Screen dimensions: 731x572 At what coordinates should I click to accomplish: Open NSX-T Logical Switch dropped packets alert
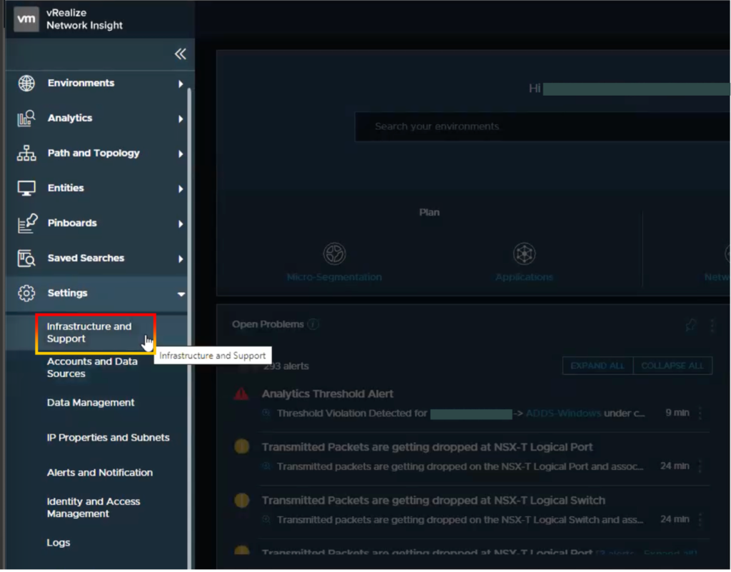[433, 501]
